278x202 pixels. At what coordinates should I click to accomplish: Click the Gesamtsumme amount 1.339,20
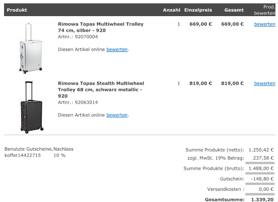click(x=262, y=199)
